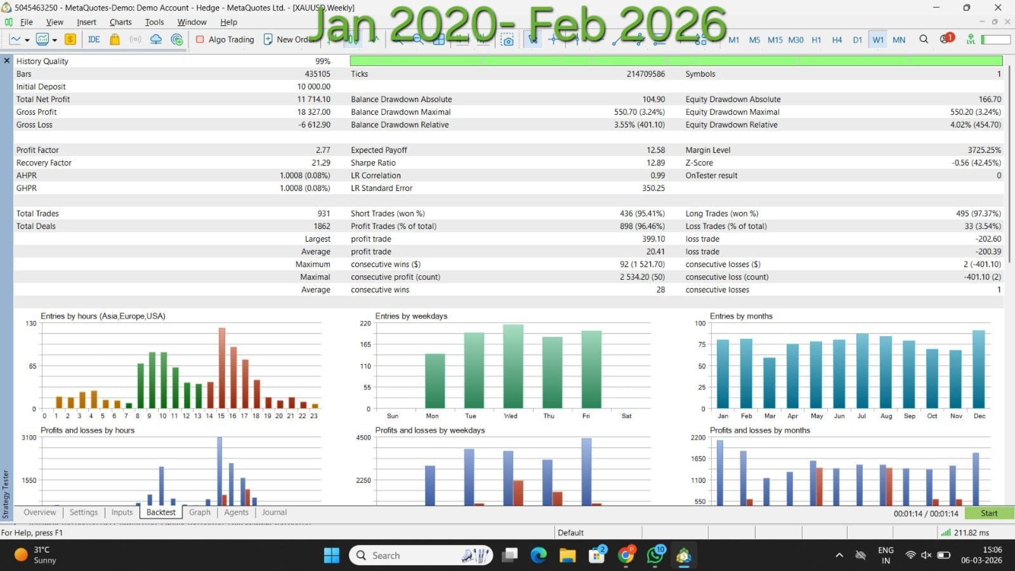Switch to the Overview tab
Viewport: 1015px width, 571px height.
(39, 513)
